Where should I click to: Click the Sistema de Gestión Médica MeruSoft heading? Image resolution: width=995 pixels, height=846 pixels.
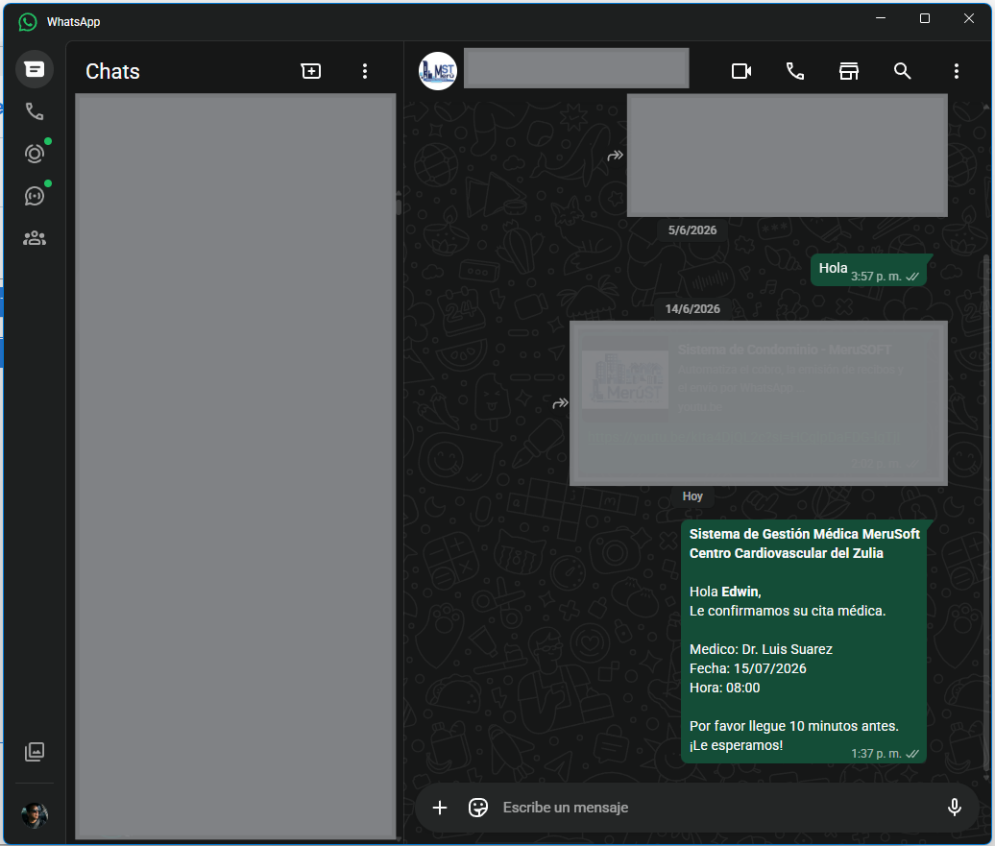pyautogui.click(x=804, y=534)
